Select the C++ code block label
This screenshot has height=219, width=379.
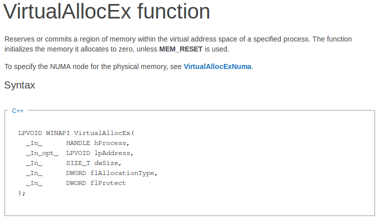coord(18,110)
